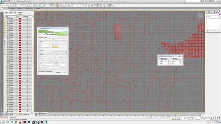
Task: Click Add Time Tag in status bar
Action: coord(177,119)
